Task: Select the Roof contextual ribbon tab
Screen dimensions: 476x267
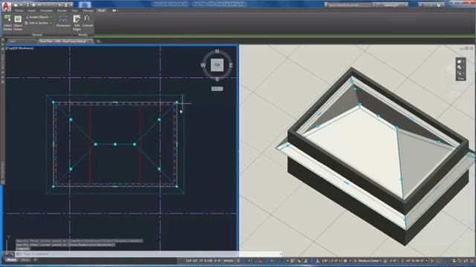Action: pos(101,10)
